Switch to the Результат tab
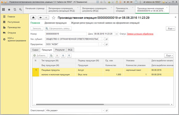Image resolution: width=179 pixels, height=115 pixels. (60, 50)
